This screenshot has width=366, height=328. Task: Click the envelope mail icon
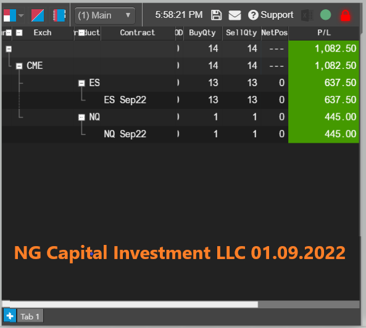[235, 15]
